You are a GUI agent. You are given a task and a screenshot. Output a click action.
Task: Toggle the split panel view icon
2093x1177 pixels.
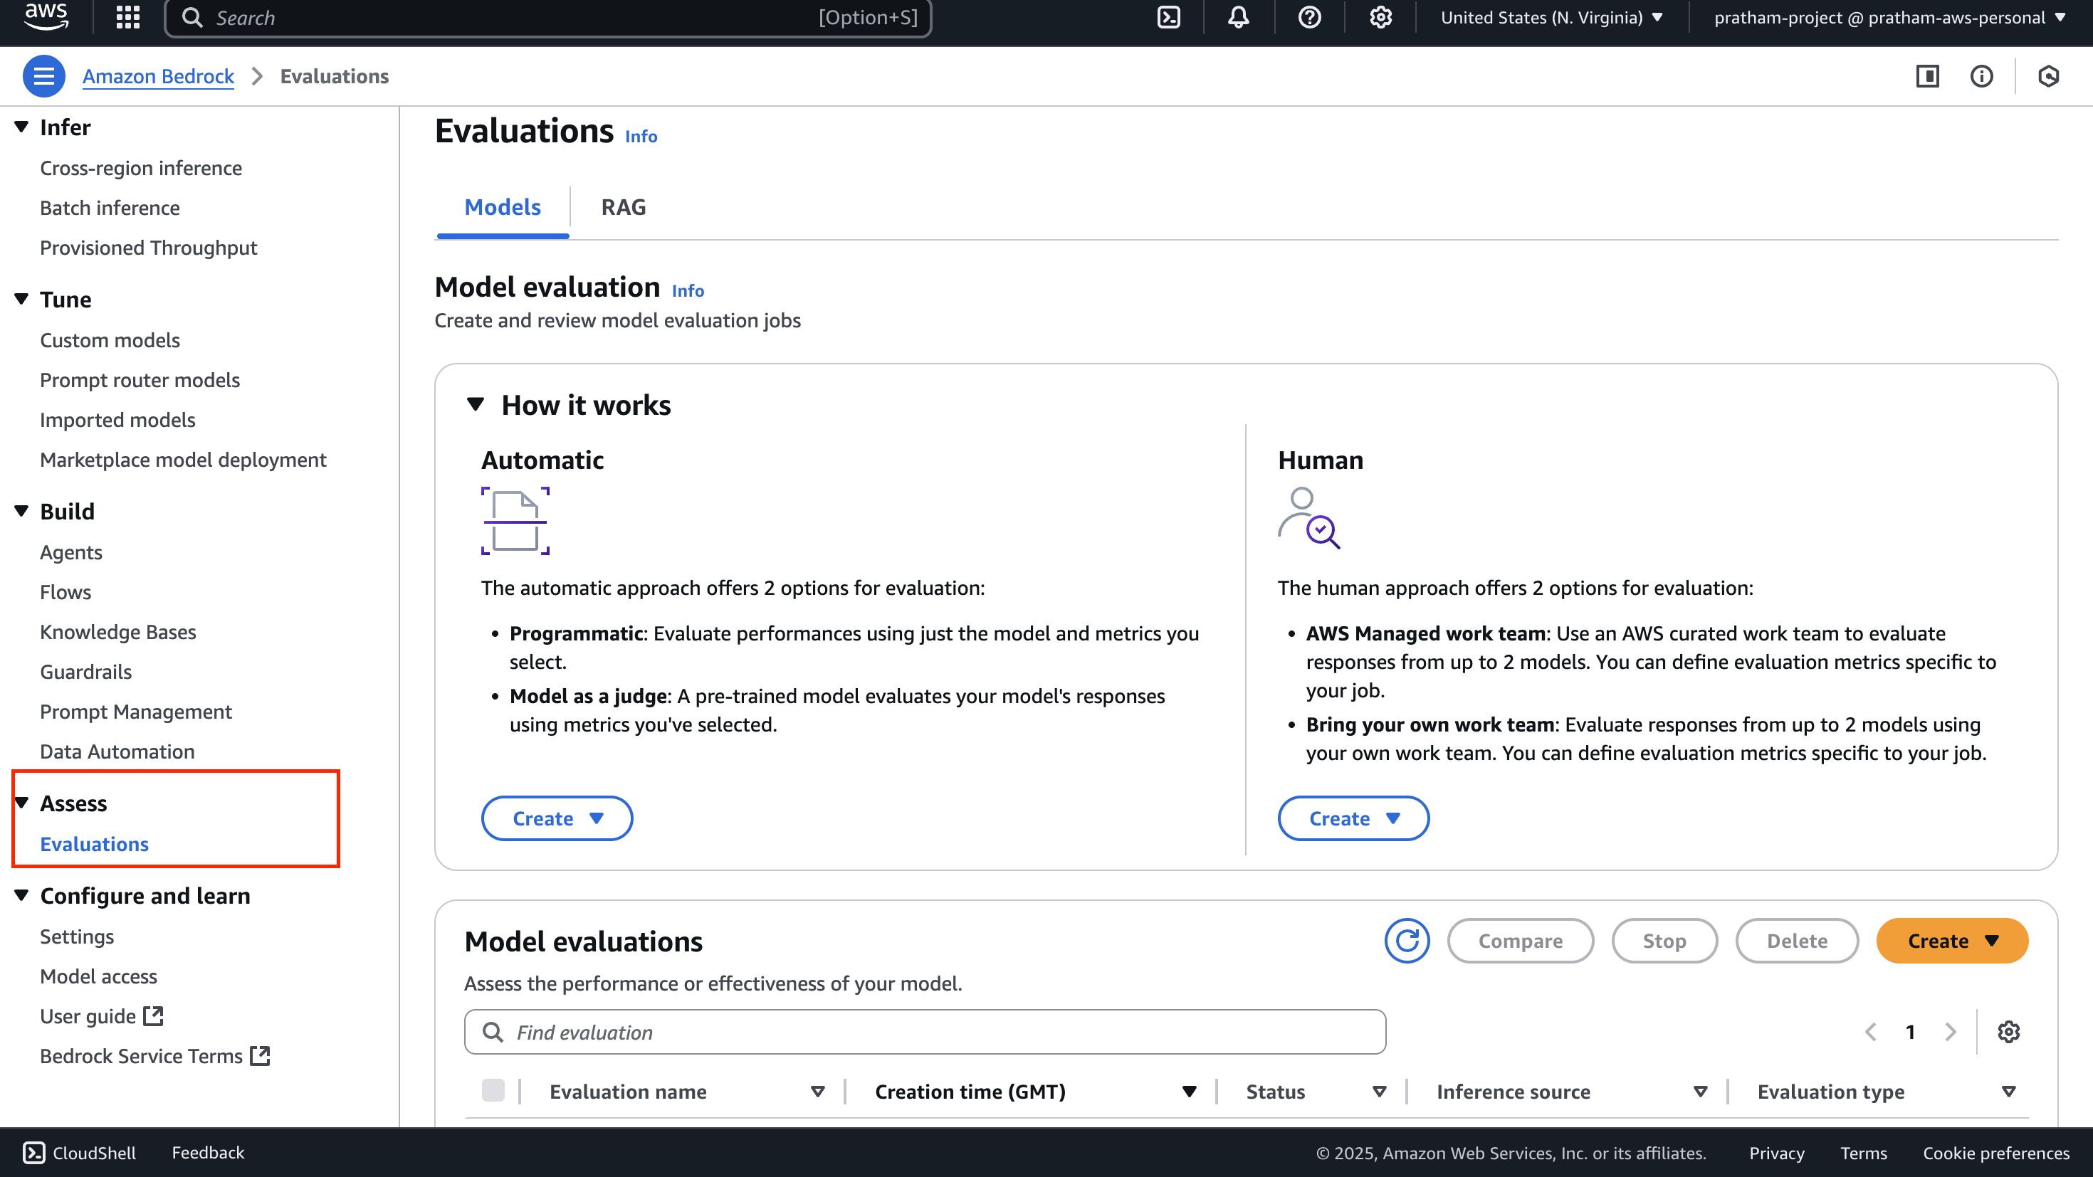pyautogui.click(x=1927, y=76)
